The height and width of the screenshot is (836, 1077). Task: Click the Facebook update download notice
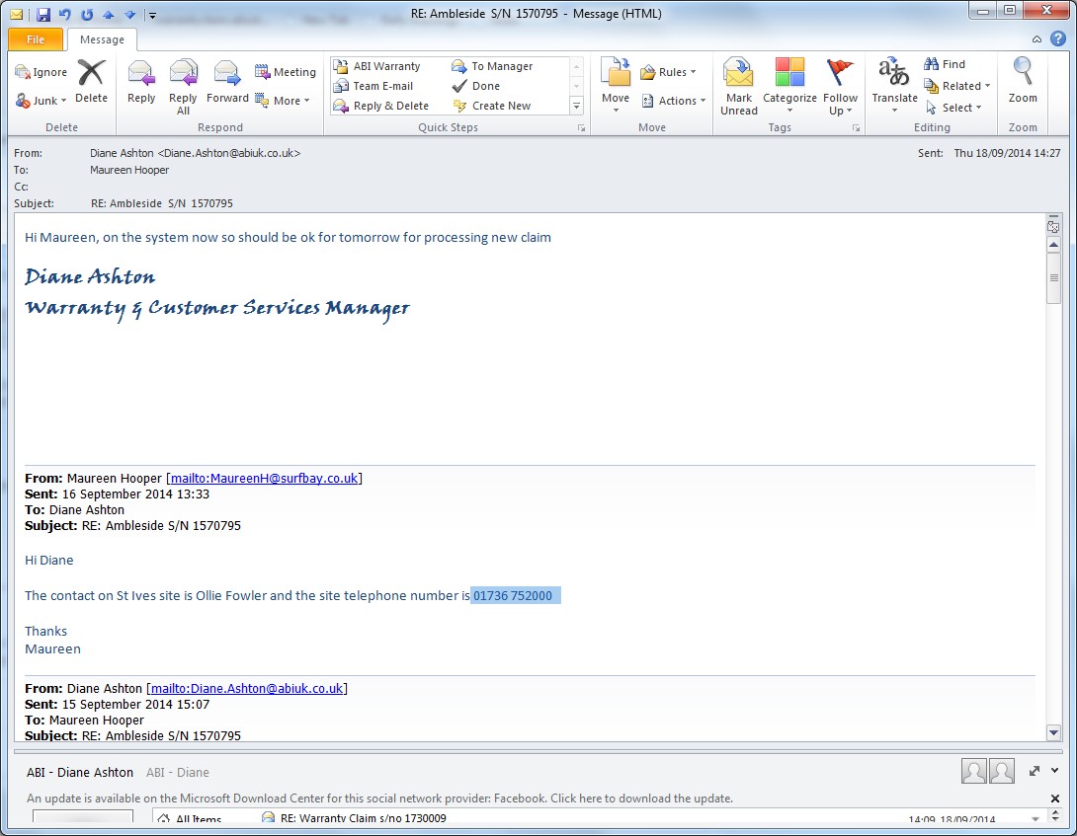tap(379, 798)
